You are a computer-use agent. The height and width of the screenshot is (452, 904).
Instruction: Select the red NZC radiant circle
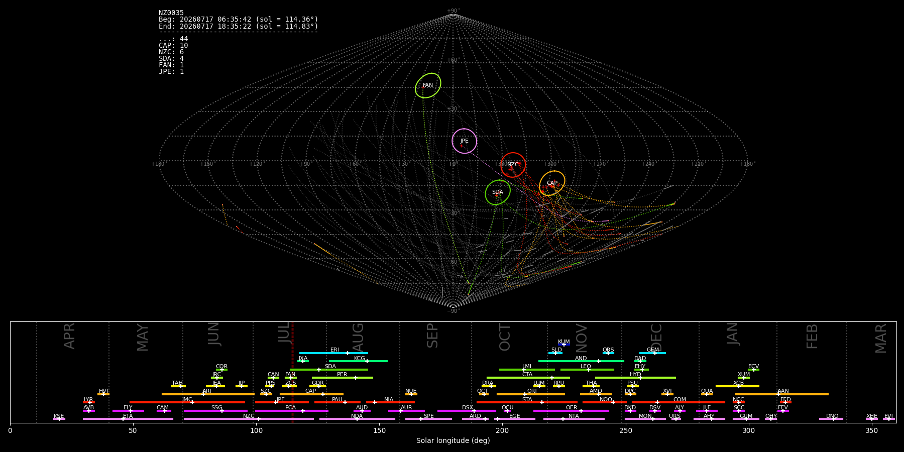pos(513,165)
